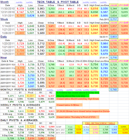Click the 'TECH. TABLE & PIVOT TABLE' title

[x=58, y=2]
